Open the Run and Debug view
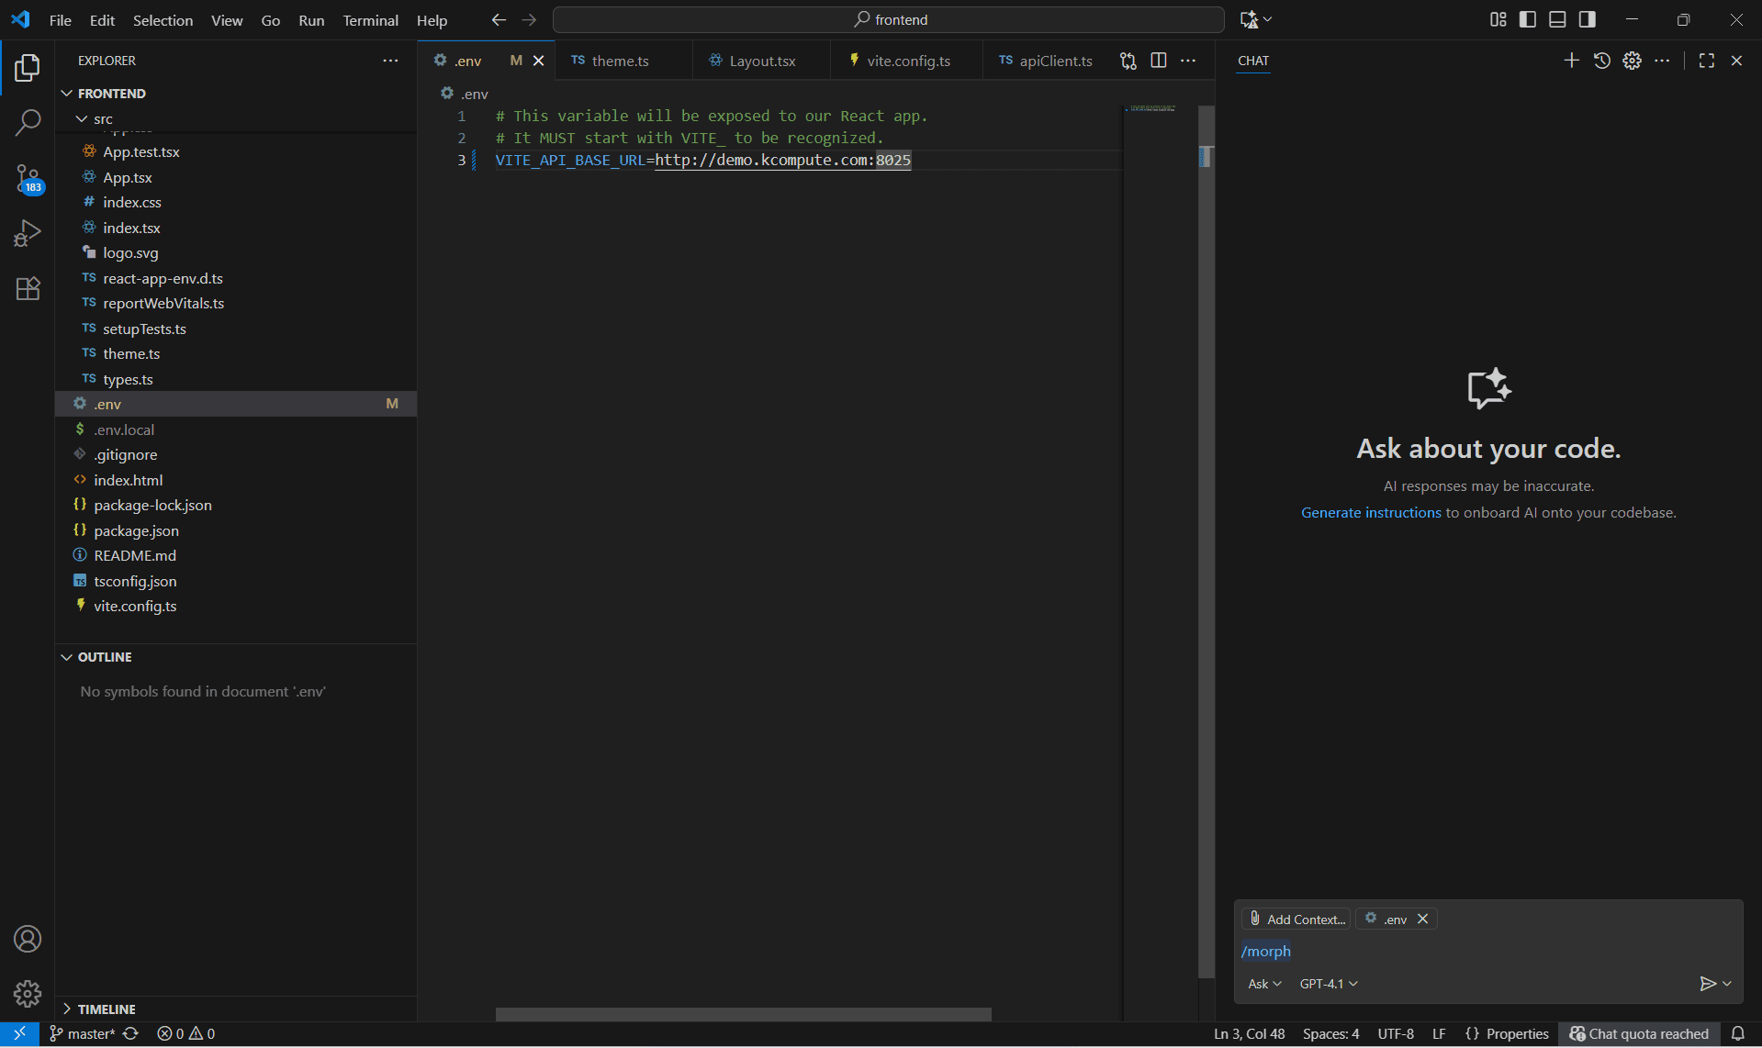Image resolution: width=1762 pixels, height=1048 pixels. click(28, 233)
